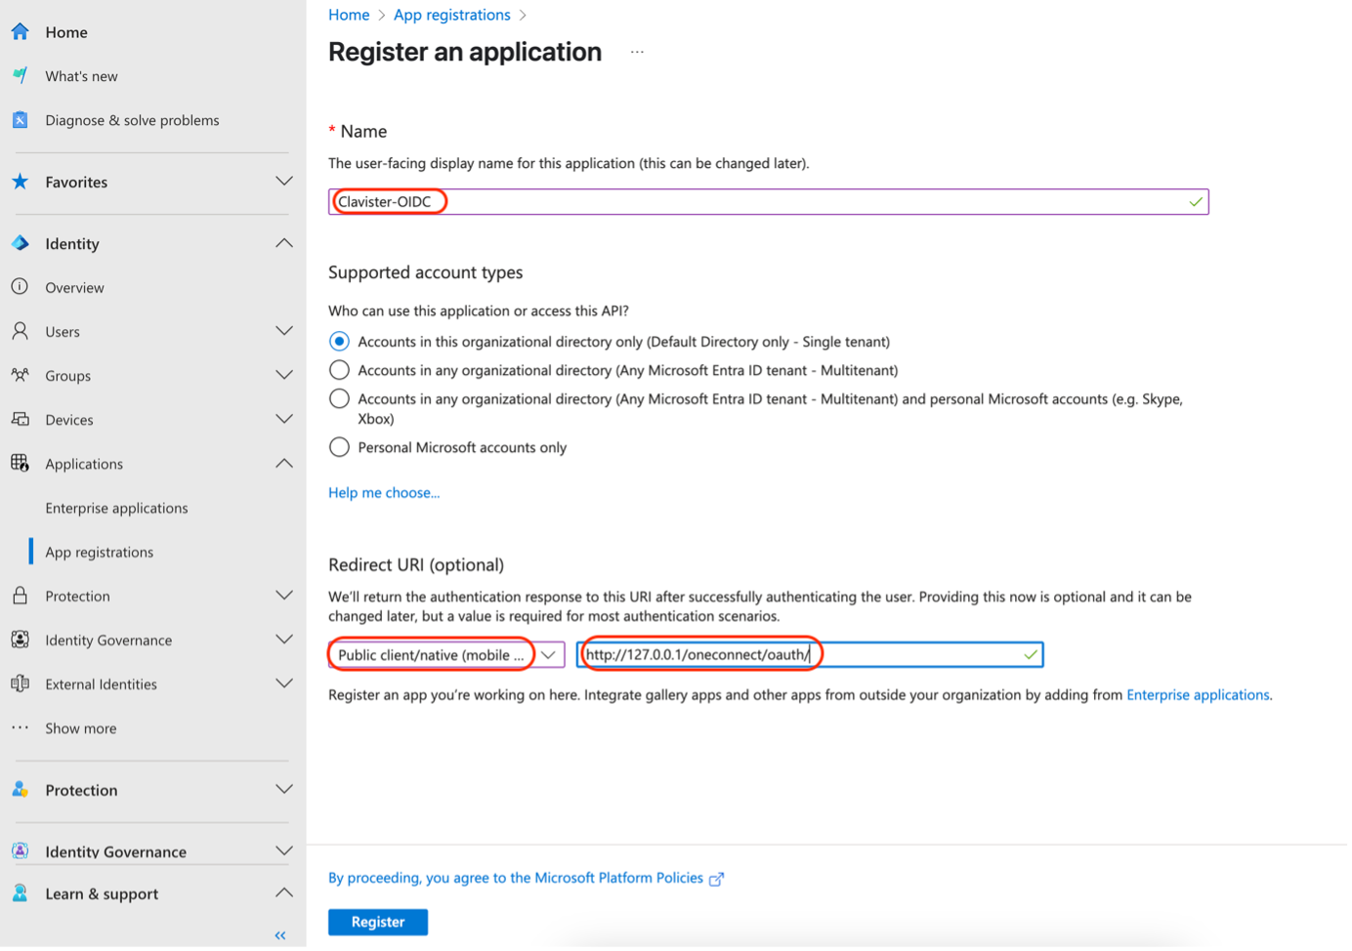The width and height of the screenshot is (1352, 951).
Task: Open the Microsoft Platform Policies link
Action: [x=618, y=878]
